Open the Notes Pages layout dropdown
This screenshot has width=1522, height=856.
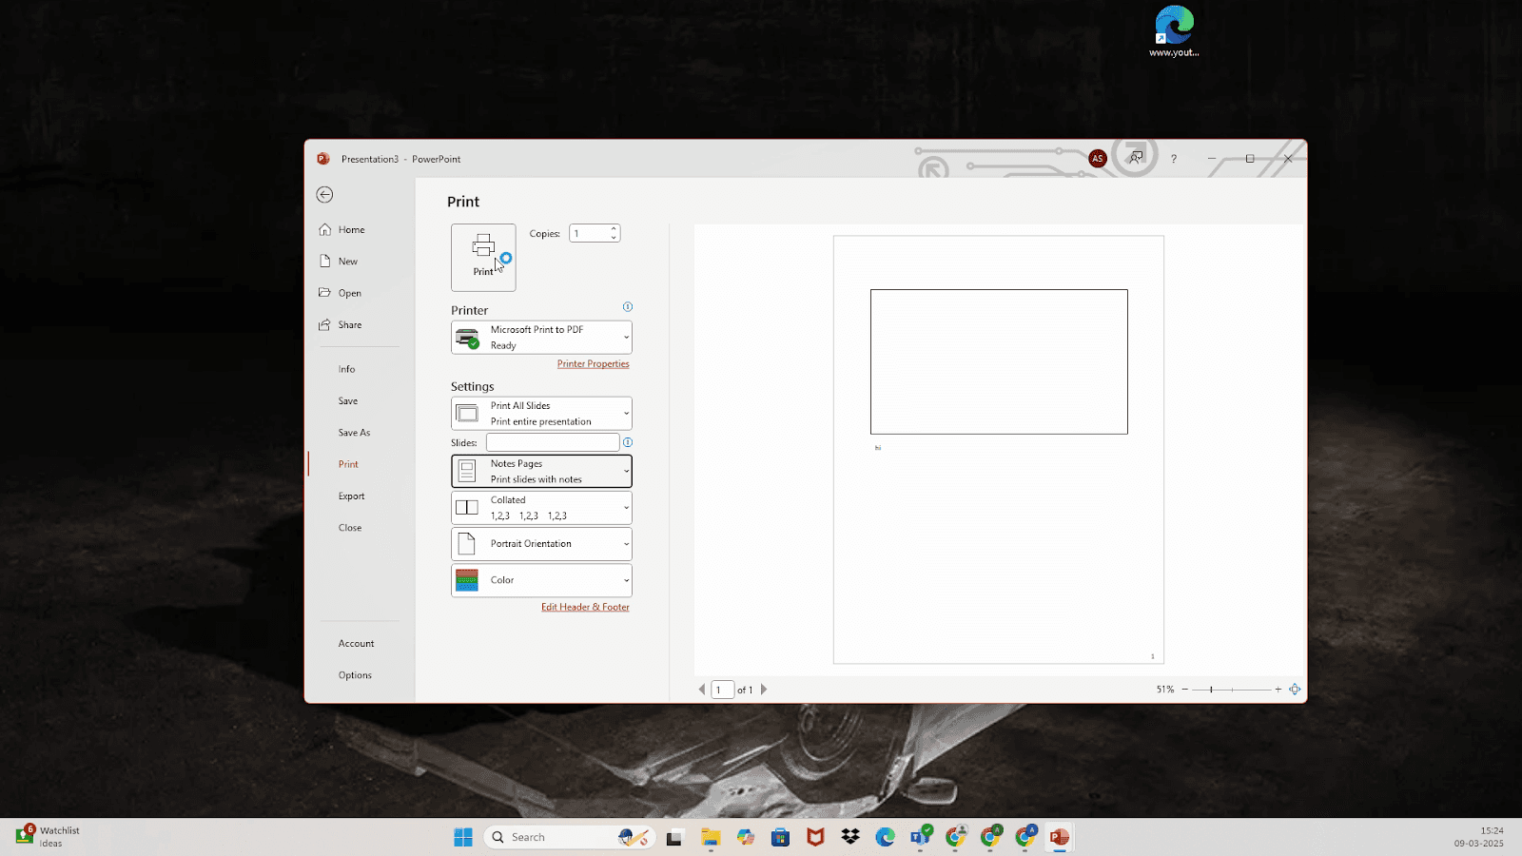click(x=541, y=471)
